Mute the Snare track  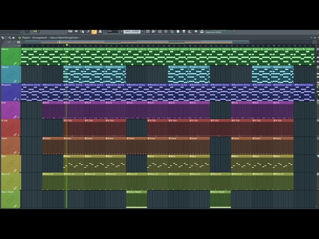(18, 153)
